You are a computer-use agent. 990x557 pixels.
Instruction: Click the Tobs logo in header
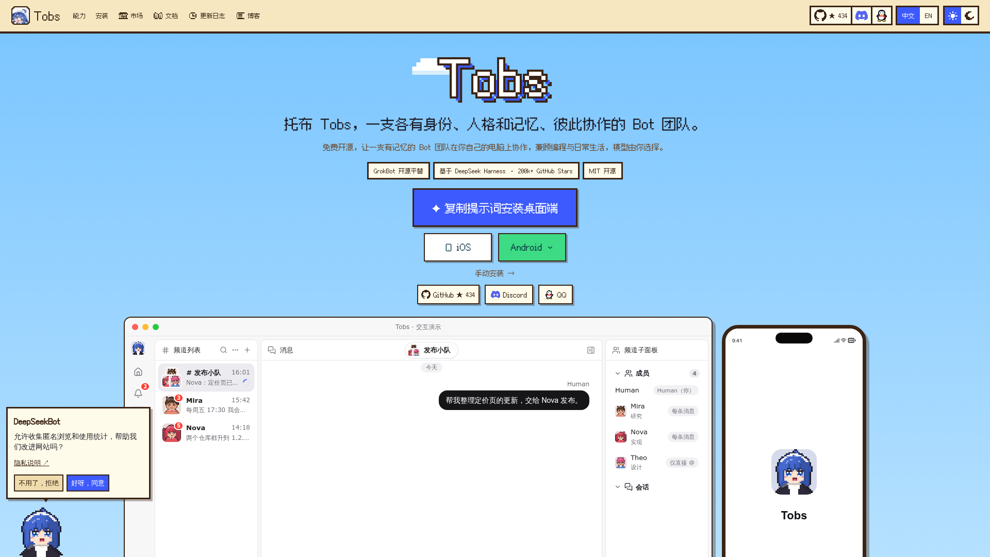(36, 15)
